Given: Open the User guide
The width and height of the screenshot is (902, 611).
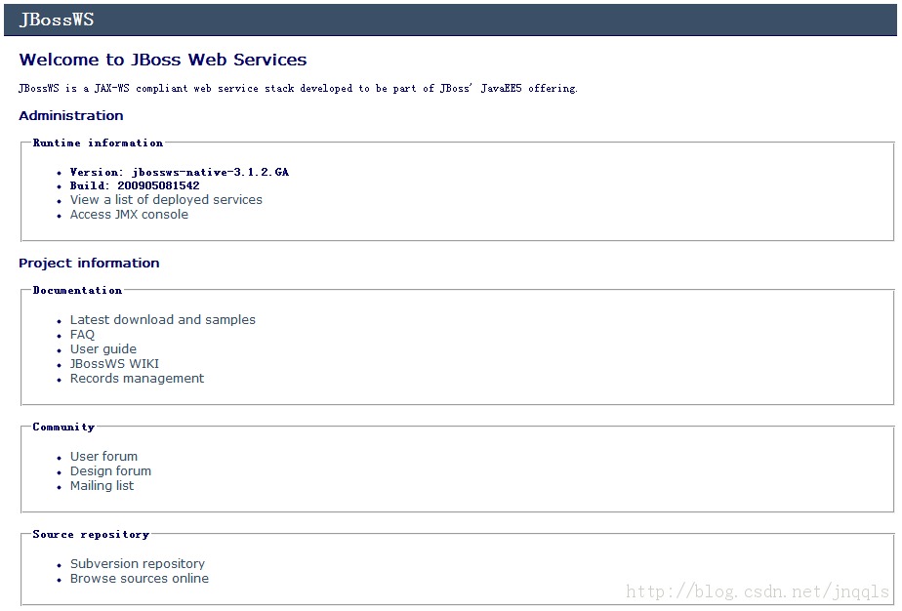Looking at the screenshot, I should 103,348.
